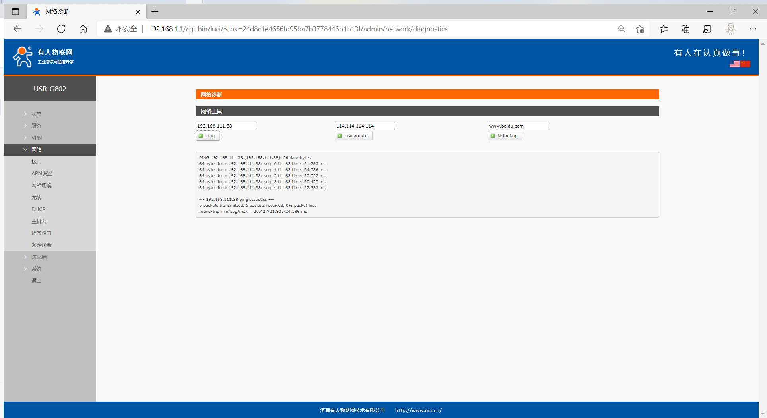Switch language using the US flag

(x=734, y=64)
